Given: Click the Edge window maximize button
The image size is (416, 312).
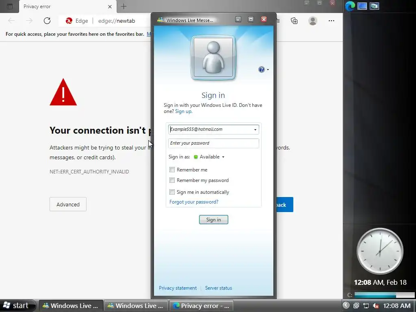Looking at the screenshot, I should point(319,3).
